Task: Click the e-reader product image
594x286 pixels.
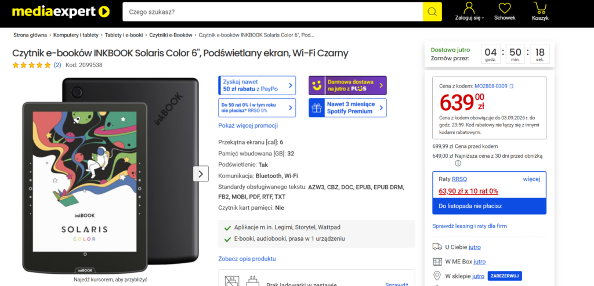Action: 110,175
